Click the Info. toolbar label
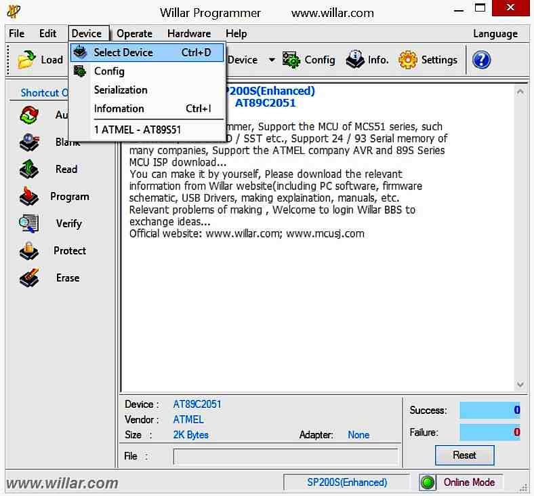Screen dimensions: 534x496 point(378,60)
